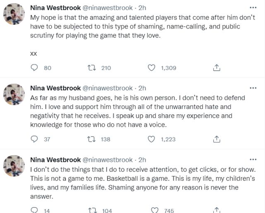Like the tweet with 745 likes

(x=154, y=210)
